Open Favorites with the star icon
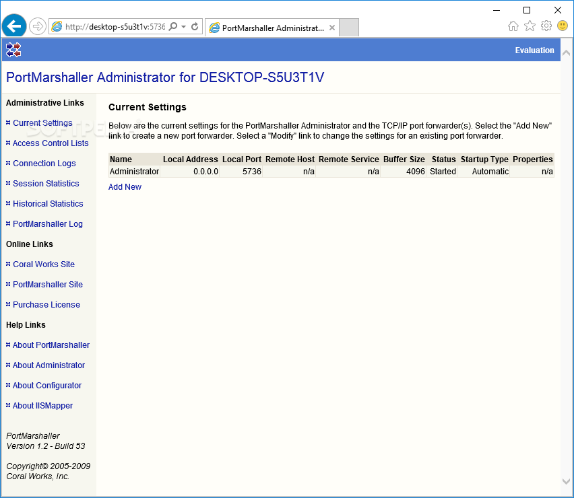The image size is (574, 498). [x=530, y=26]
